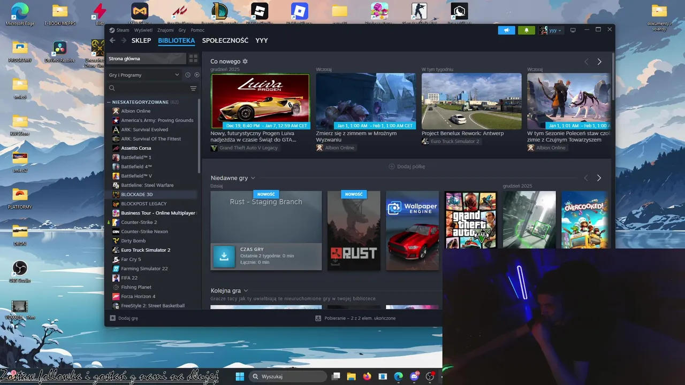
Task: Open the Wyświetl menu
Action: coord(143,30)
